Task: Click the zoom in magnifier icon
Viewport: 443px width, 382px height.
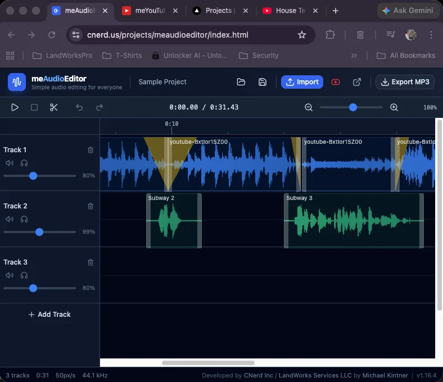Action: click(394, 107)
